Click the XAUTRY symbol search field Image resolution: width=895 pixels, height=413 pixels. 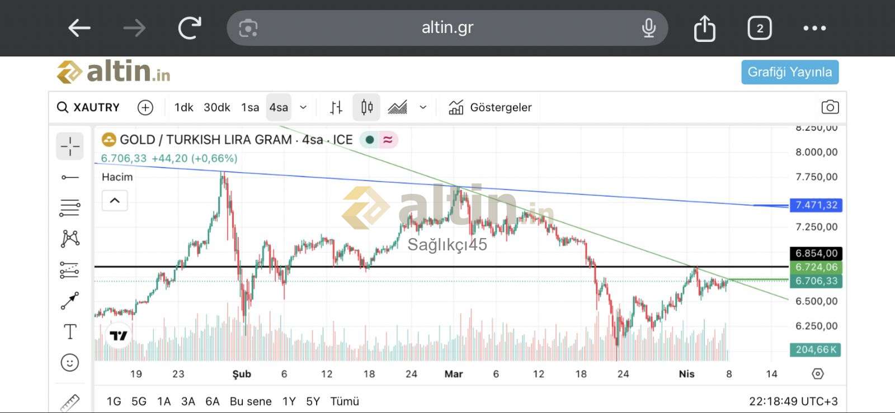[x=89, y=107]
